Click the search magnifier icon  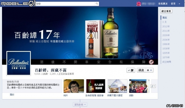(x=97, y=4)
